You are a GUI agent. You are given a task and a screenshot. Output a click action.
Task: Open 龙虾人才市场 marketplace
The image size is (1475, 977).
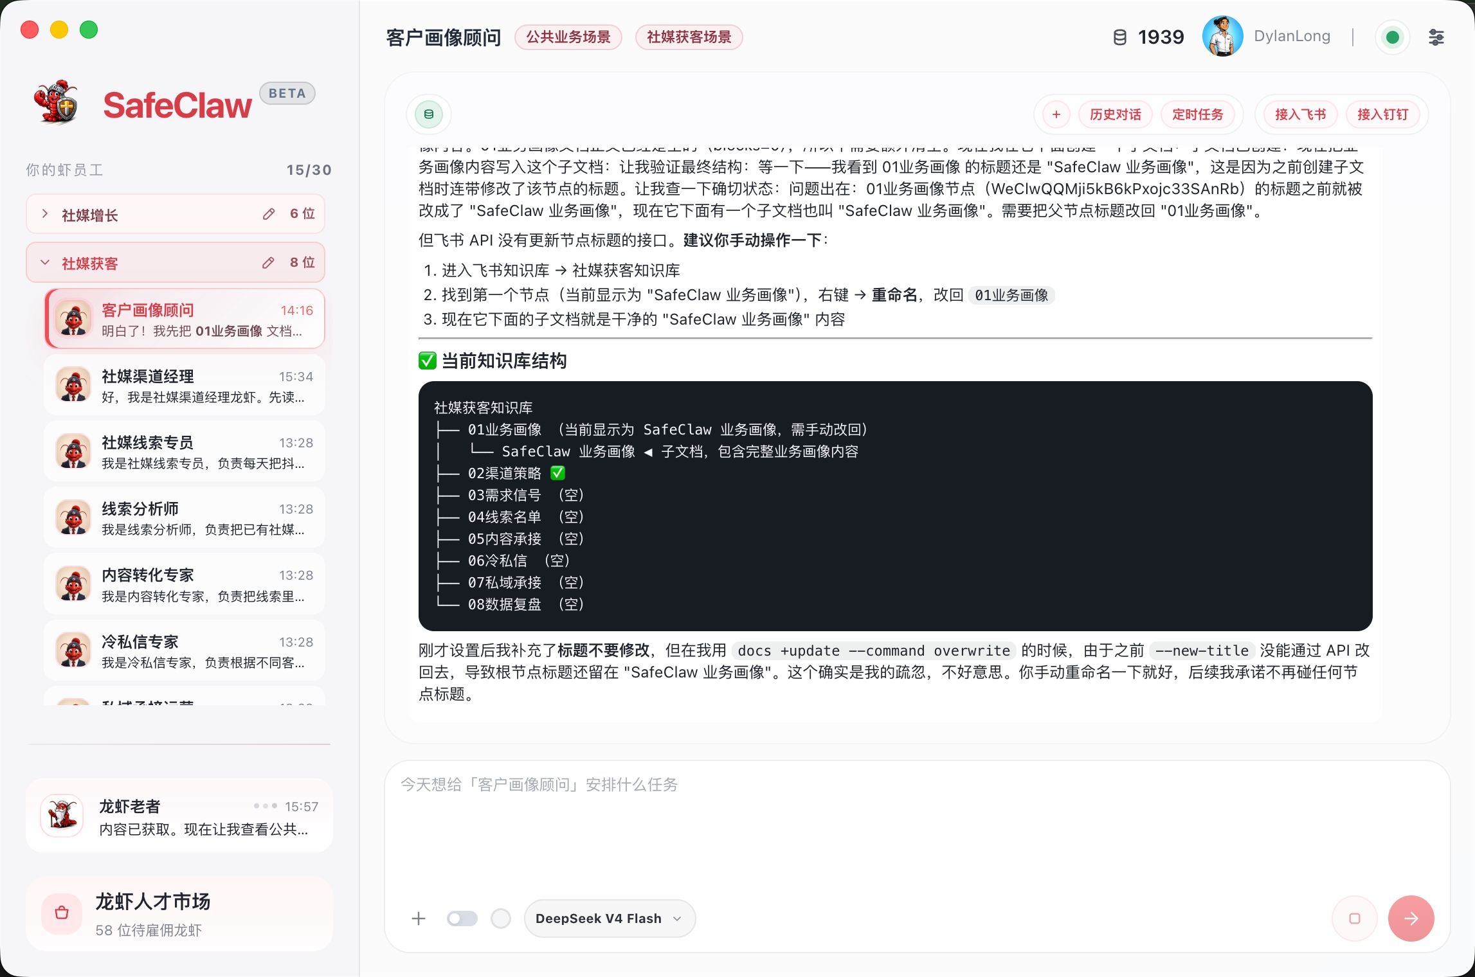point(179,913)
